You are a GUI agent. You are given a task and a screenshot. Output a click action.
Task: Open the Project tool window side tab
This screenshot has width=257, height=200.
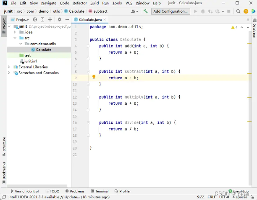[x=4, y=26]
